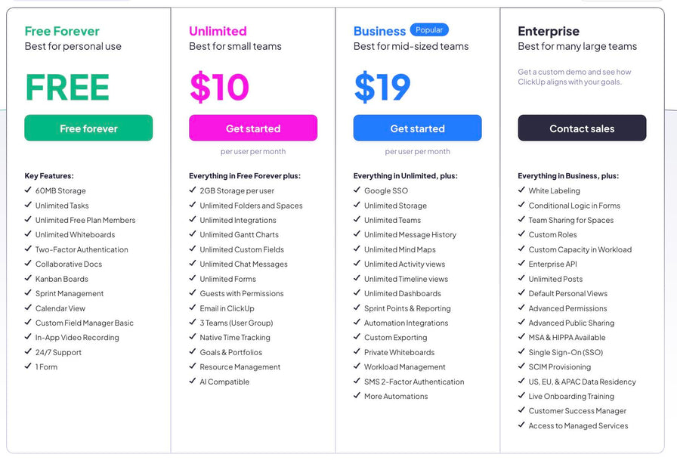The image size is (677, 467).
Task: Click the green Free forever button
Action: pos(88,128)
